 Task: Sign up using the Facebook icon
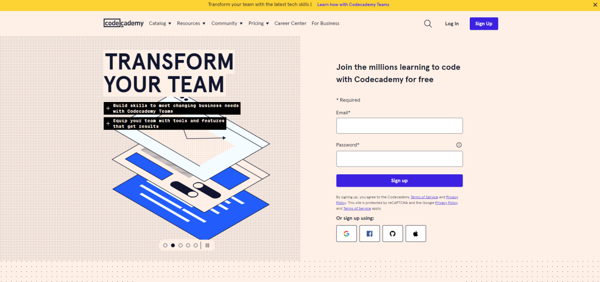pos(370,233)
